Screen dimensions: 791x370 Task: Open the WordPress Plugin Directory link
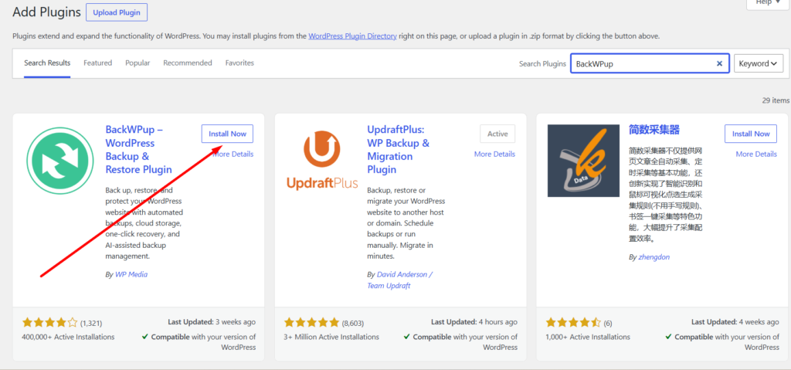352,36
